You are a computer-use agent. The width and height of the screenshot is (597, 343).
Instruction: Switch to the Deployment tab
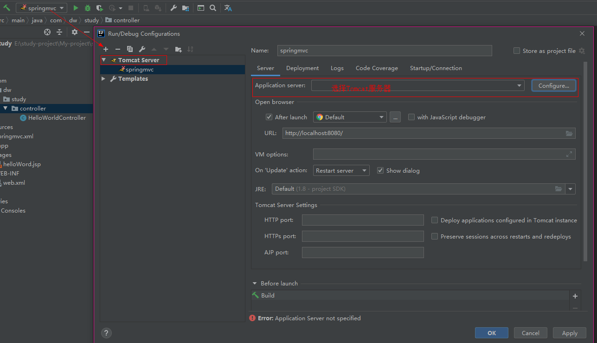point(302,68)
